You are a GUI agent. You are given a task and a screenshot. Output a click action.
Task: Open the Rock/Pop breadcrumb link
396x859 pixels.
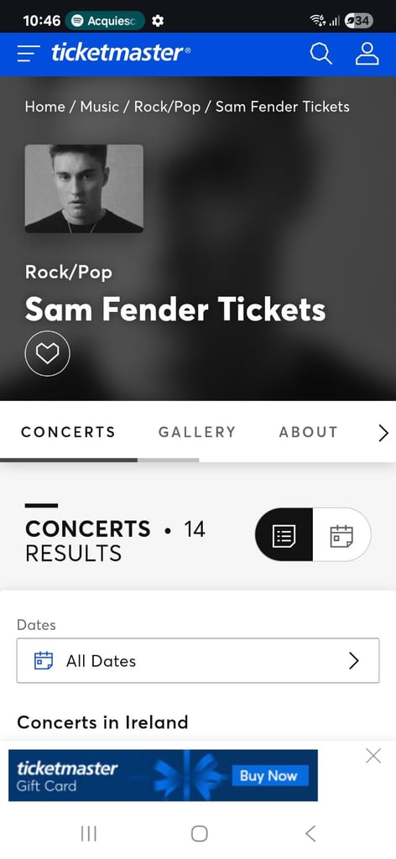point(168,107)
